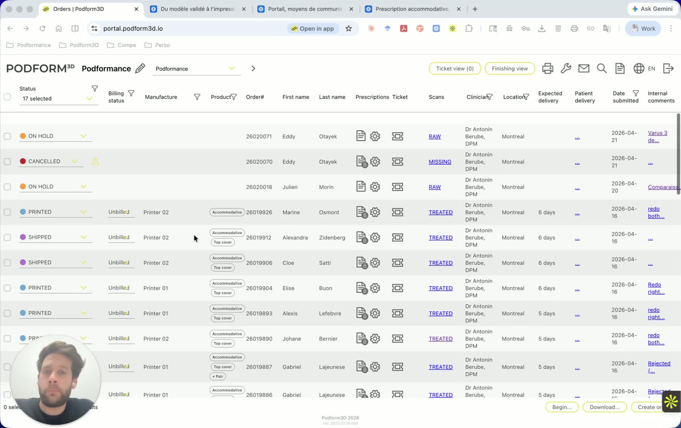Switch to Portail, moyens de communic tab
This screenshot has height=428, width=681.
pyautogui.click(x=305, y=9)
